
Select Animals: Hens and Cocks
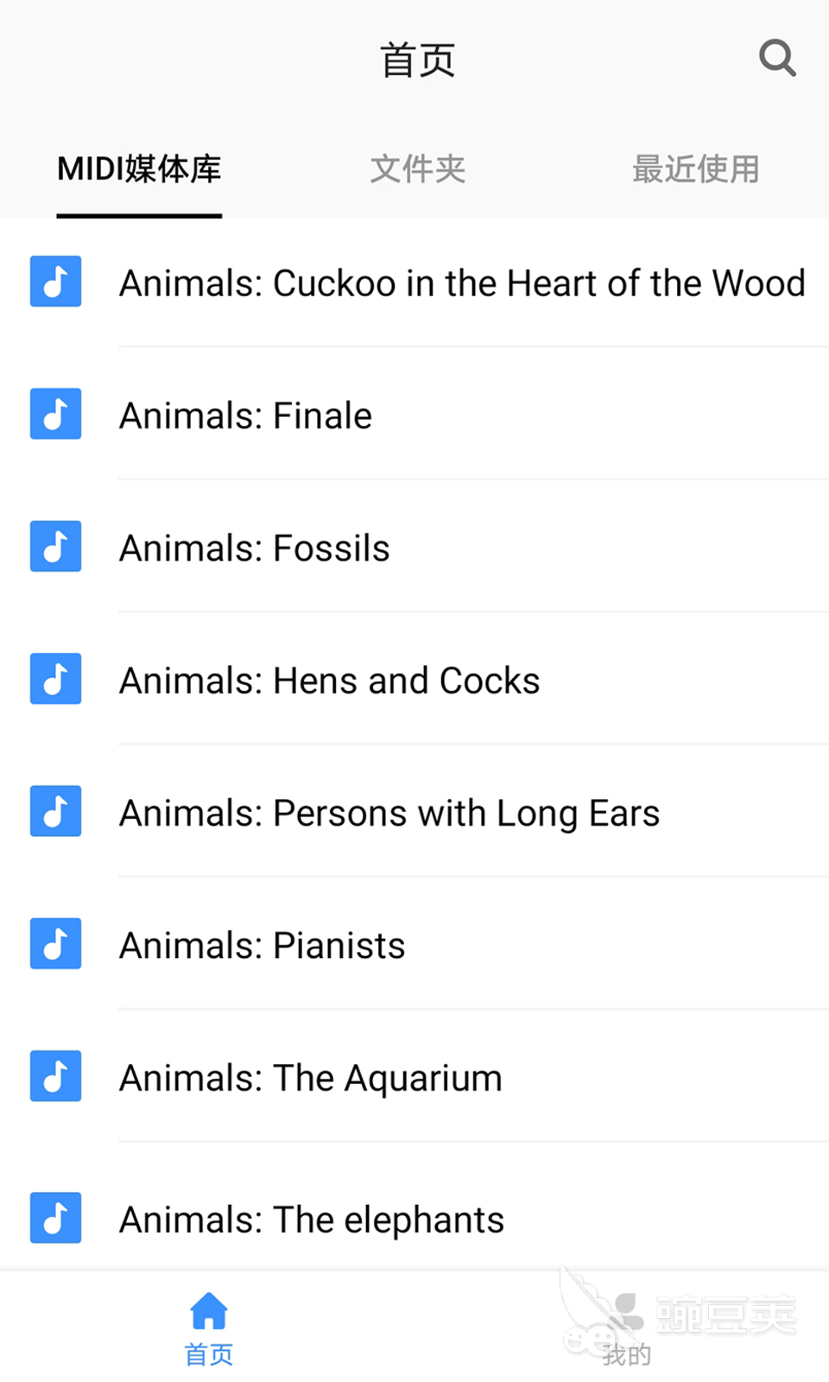pyautogui.click(x=330, y=681)
